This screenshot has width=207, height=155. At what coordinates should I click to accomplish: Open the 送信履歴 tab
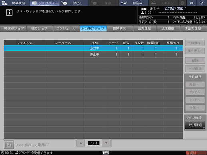pos(168,28)
